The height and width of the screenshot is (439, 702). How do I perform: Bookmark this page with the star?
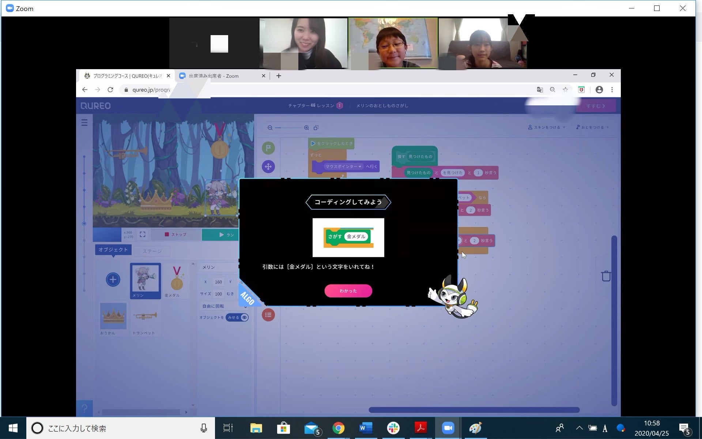(565, 90)
